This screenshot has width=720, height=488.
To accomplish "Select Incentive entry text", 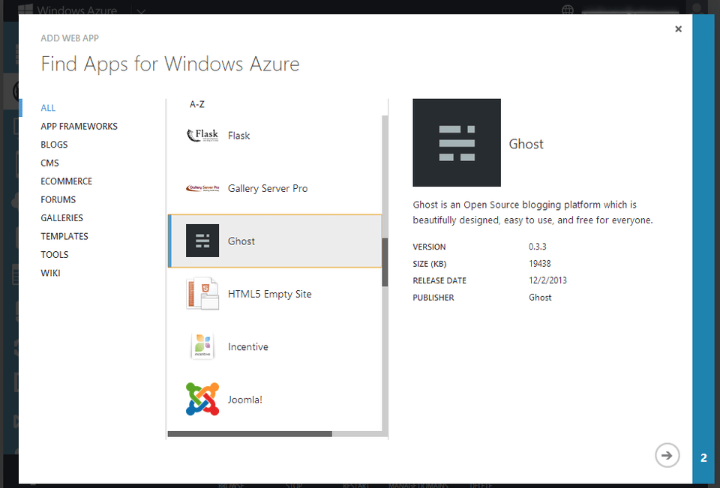I will pos(248,346).
